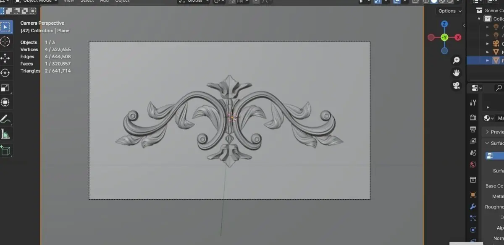Viewport: 504px width, 245px height.
Task: Open the Particles properties tab
Action: (473, 218)
